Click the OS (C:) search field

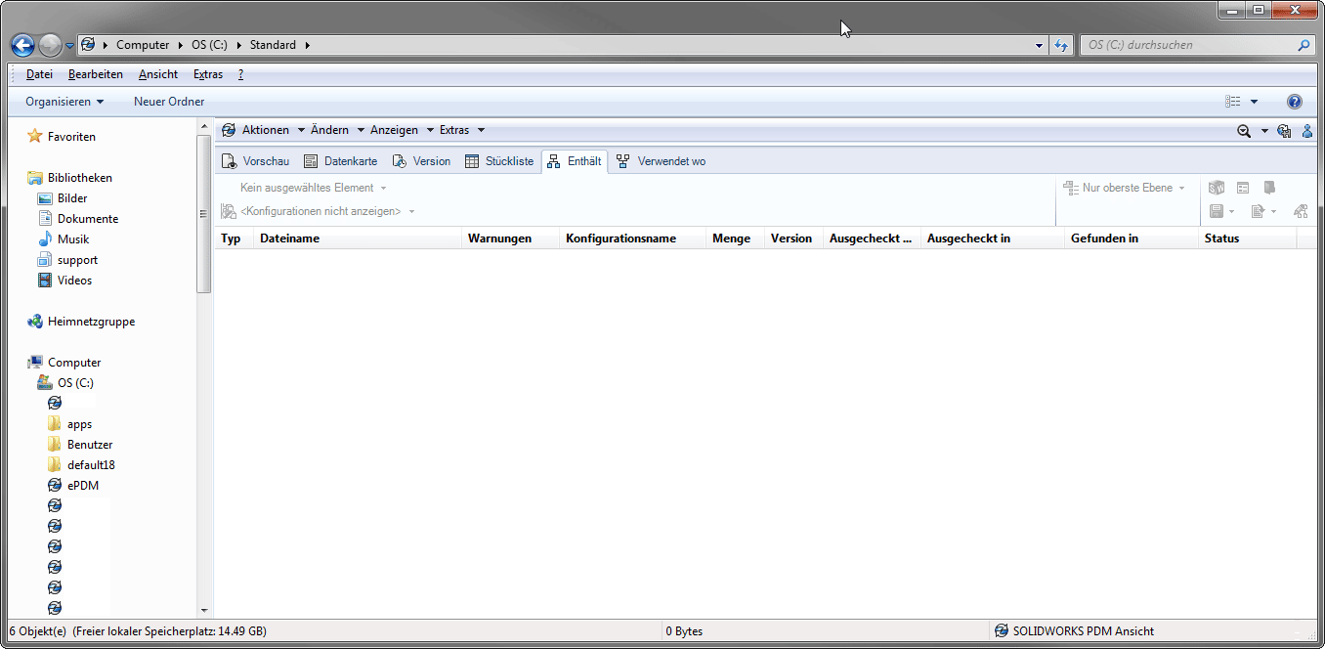click(1187, 45)
